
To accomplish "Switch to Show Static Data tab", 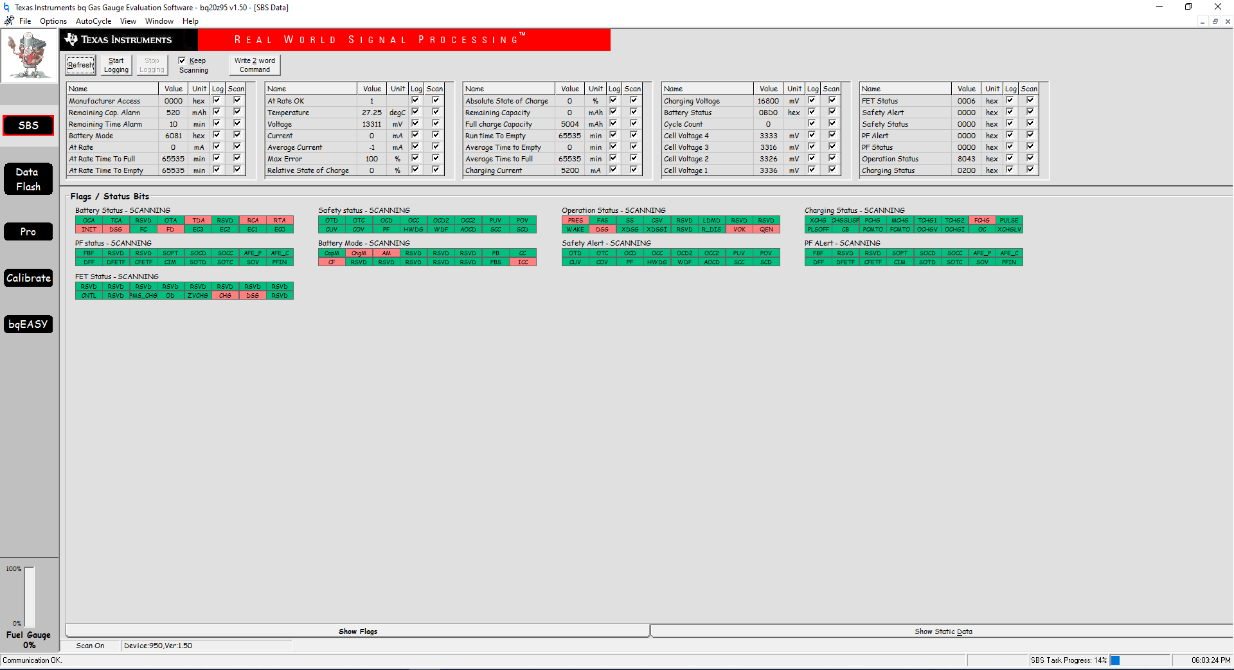I will pos(943,631).
